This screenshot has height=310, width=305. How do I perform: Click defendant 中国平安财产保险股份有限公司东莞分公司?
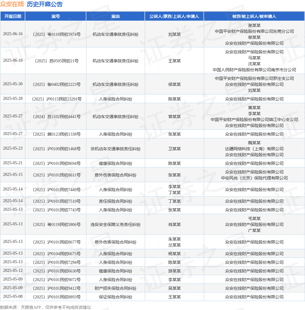coord(254,31)
